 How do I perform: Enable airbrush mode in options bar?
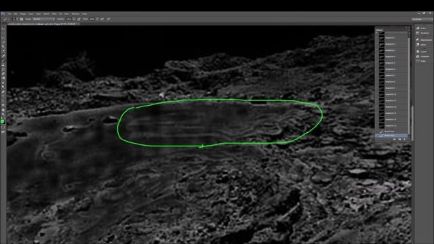(x=102, y=19)
